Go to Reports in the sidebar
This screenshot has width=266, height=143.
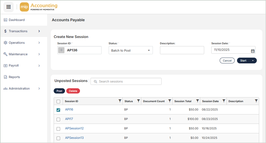pos(14,77)
